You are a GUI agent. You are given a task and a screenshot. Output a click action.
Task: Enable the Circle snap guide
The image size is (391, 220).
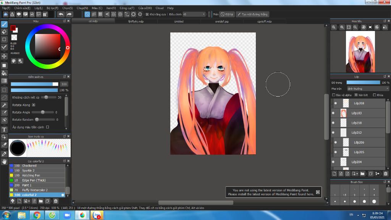pyautogui.click(x=120, y=14)
